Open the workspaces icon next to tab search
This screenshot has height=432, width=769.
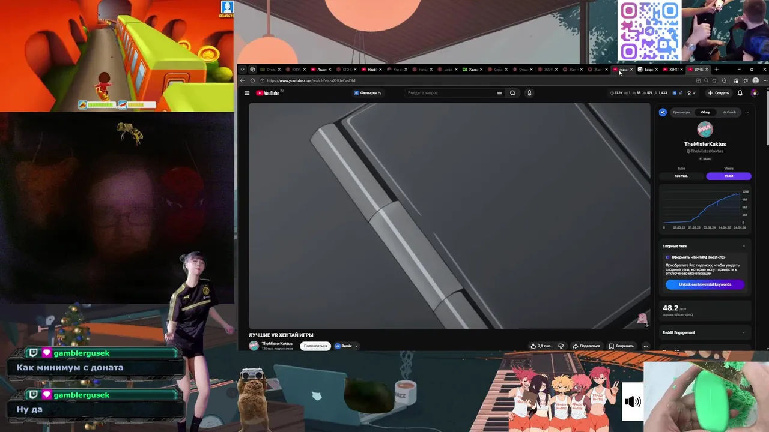(252, 70)
